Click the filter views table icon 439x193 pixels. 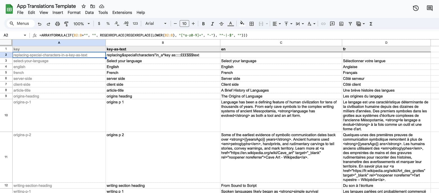[x=358, y=24]
